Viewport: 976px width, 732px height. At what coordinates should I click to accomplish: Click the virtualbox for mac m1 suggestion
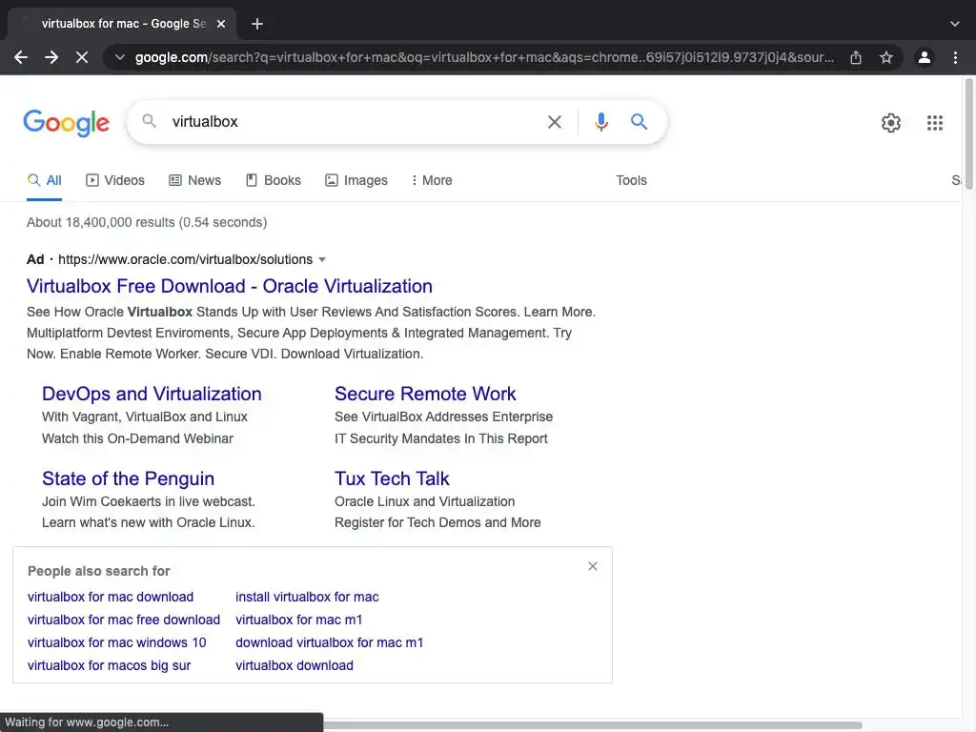[x=298, y=620]
